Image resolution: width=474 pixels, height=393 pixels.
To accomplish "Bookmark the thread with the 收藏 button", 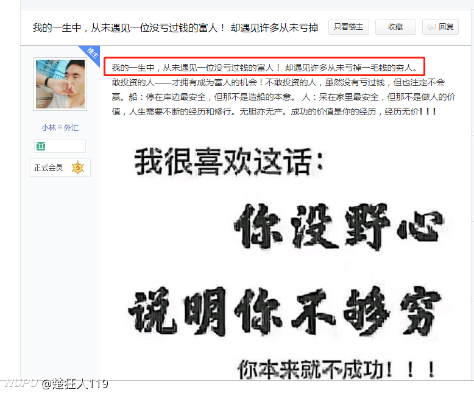I will coord(395,27).
